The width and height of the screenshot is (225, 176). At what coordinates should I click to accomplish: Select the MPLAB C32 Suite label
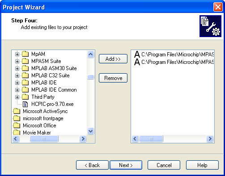[51, 75]
